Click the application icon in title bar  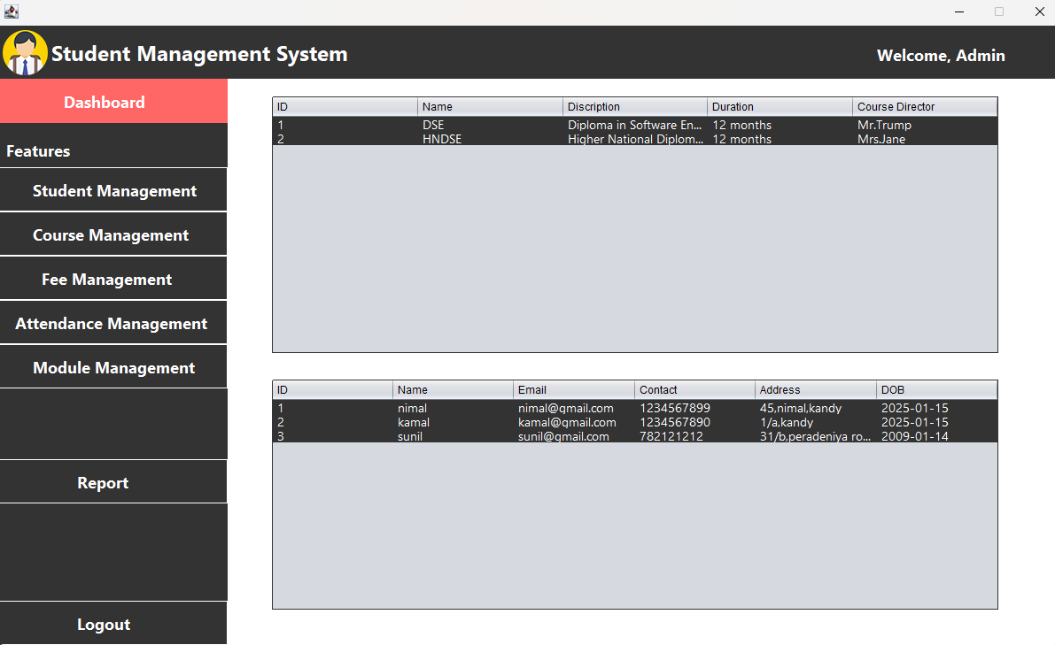click(12, 12)
